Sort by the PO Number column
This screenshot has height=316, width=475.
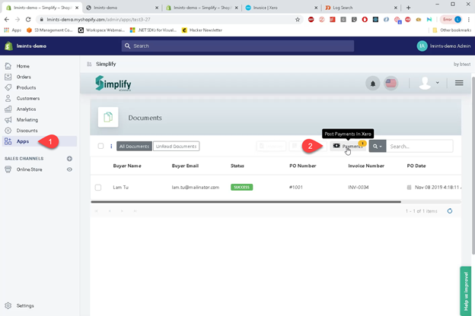pos(303,166)
